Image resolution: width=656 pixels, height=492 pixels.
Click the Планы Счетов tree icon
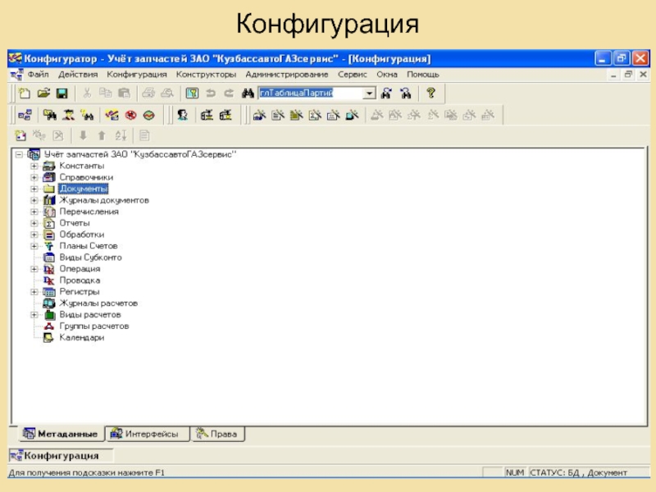coord(48,246)
